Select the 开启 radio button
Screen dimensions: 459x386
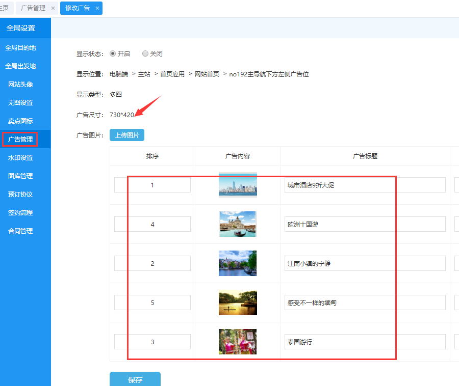pyautogui.click(x=113, y=53)
